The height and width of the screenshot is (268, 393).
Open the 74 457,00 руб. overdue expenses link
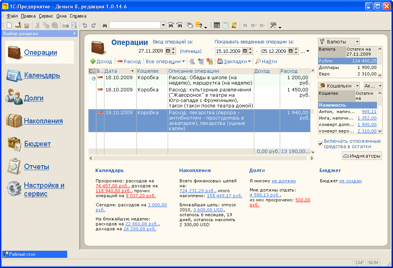[x=112, y=186]
